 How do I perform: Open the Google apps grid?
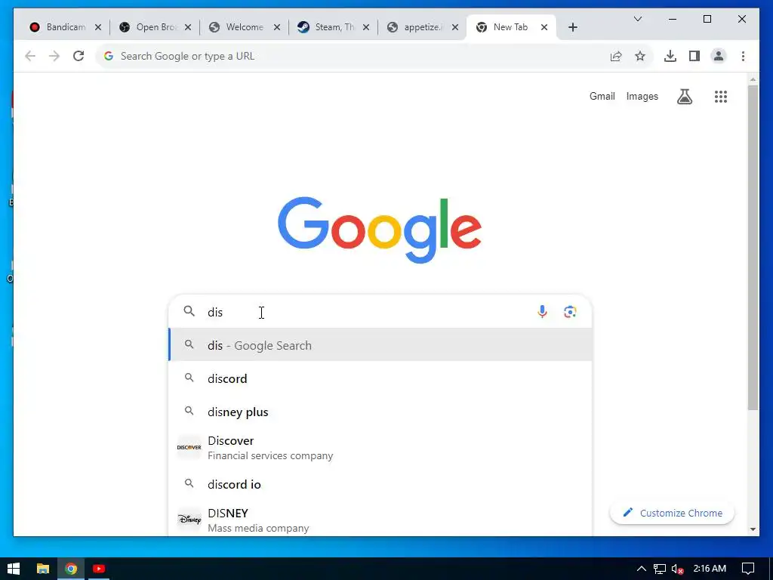(x=721, y=97)
